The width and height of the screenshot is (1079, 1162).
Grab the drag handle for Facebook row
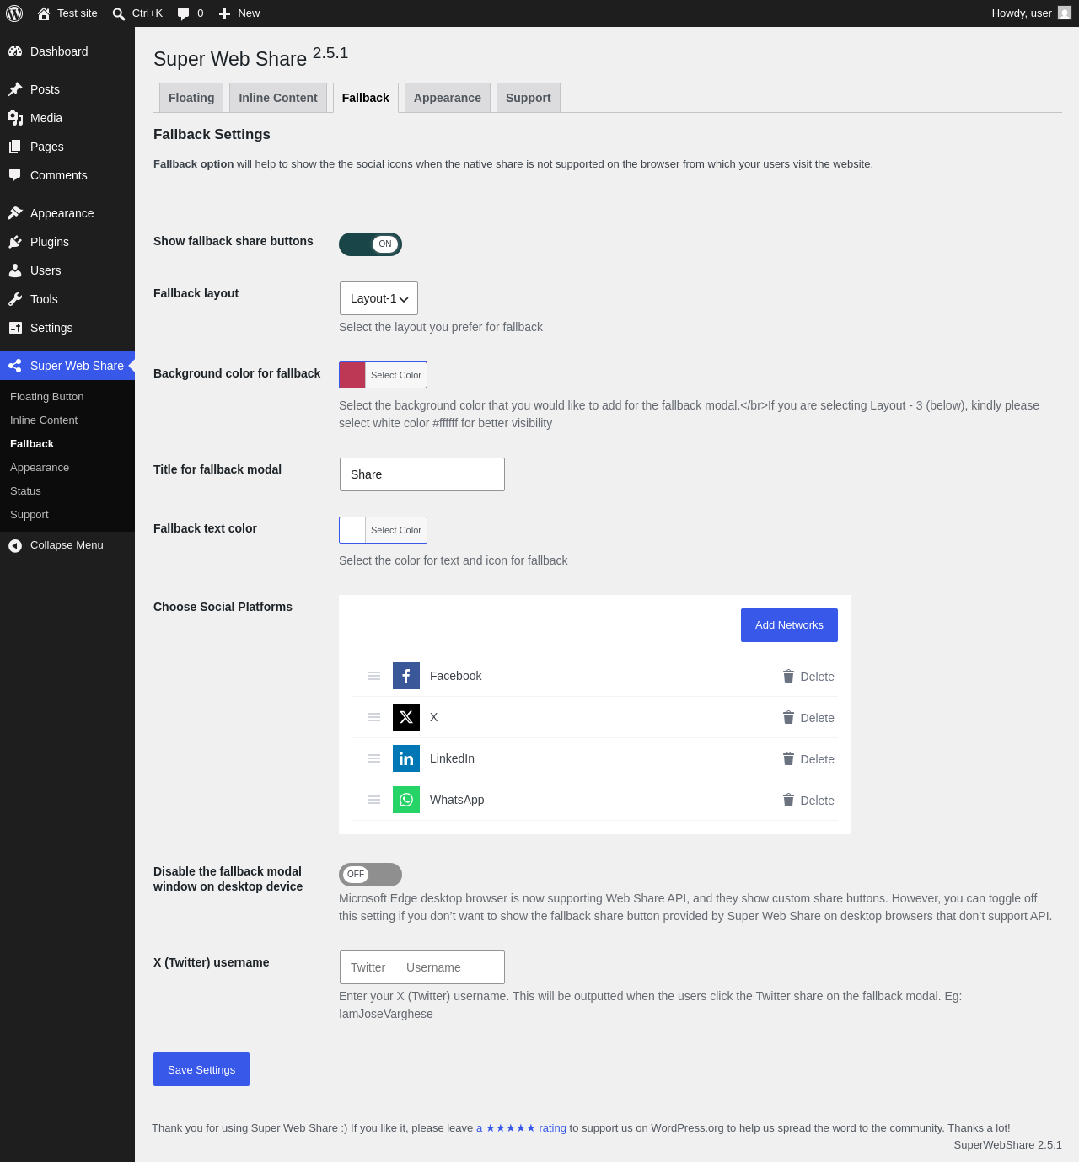pos(374,676)
